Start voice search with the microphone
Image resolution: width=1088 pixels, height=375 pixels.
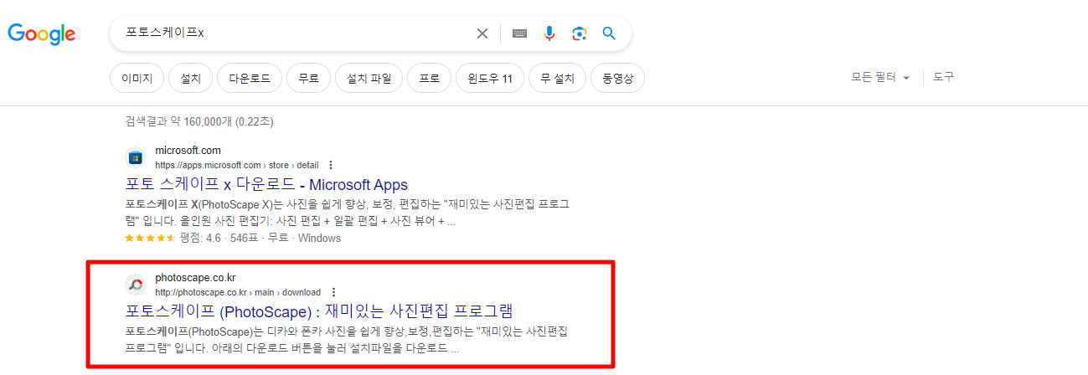tap(549, 33)
